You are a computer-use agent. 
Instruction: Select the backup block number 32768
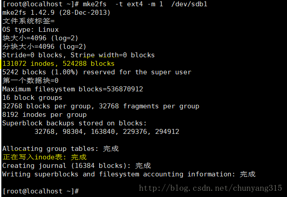pyautogui.click(x=44, y=132)
